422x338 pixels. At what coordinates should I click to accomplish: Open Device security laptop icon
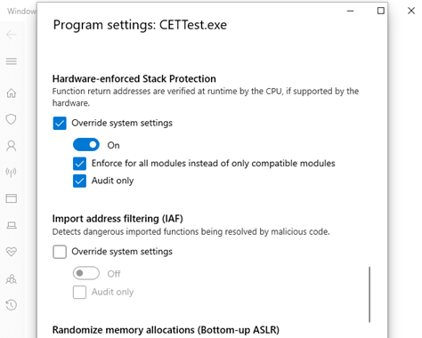[12, 225]
